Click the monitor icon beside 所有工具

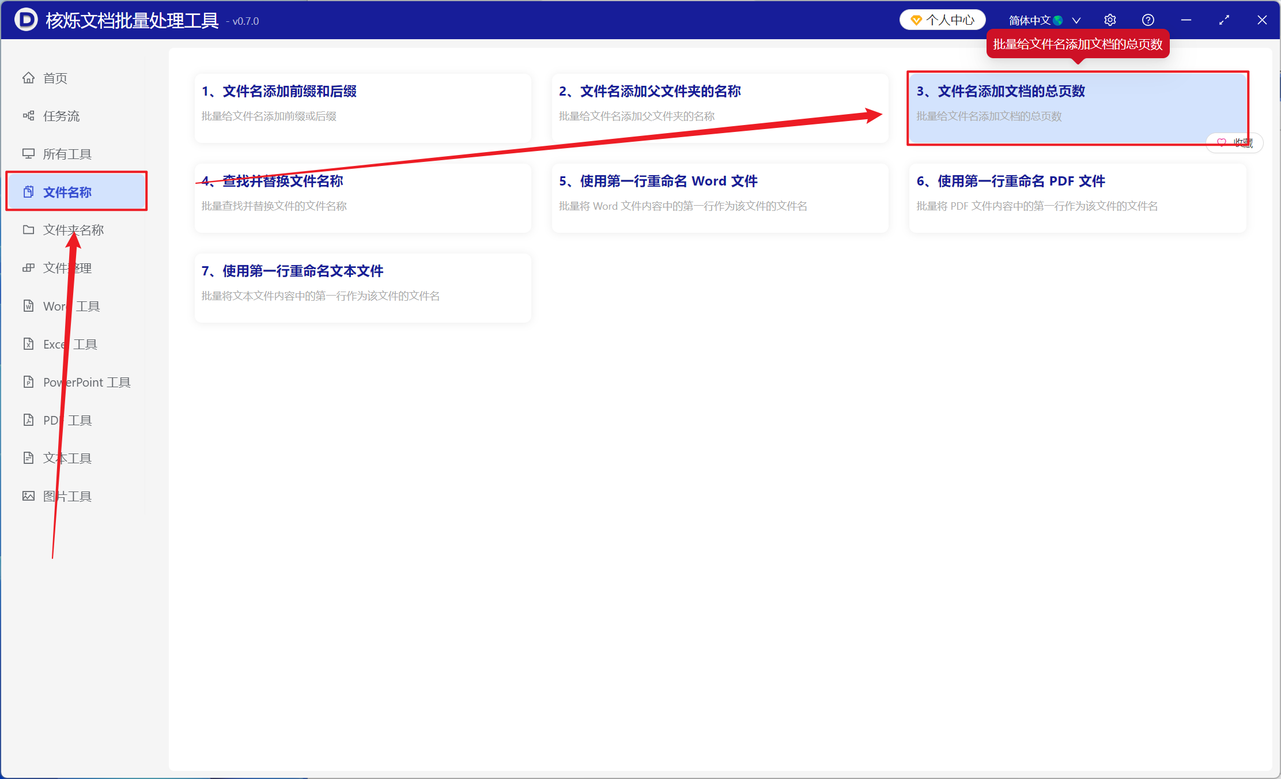[x=28, y=154]
